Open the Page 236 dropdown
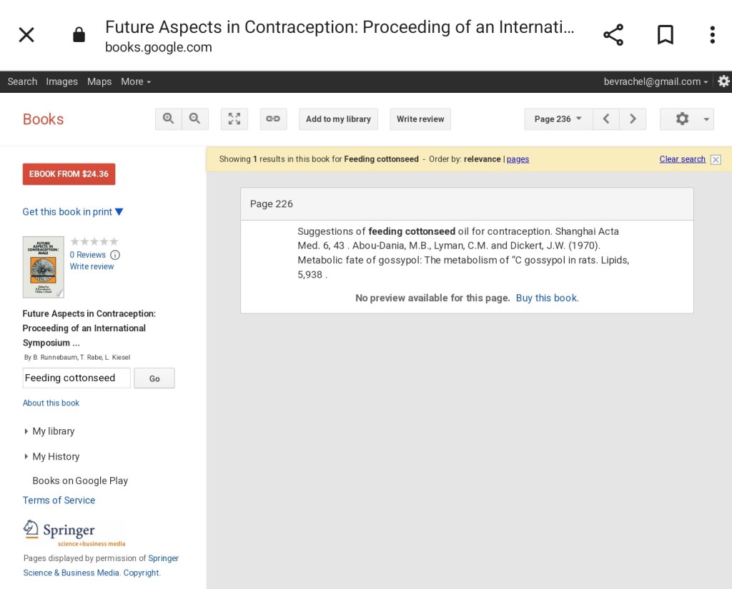 [558, 119]
